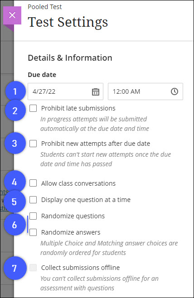Click the number 5 callout marker
This screenshot has width=194, height=298.
15,202
